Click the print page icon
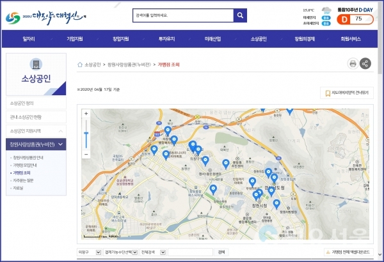 click(x=352, y=63)
